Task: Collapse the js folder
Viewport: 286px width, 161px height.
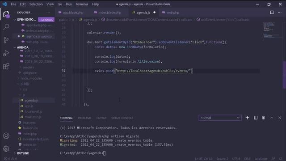Action: tap(24, 95)
